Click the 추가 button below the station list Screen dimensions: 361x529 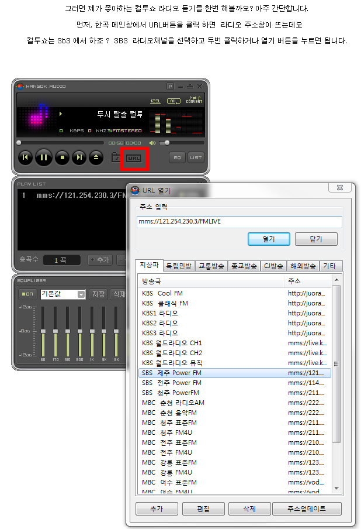point(157,509)
